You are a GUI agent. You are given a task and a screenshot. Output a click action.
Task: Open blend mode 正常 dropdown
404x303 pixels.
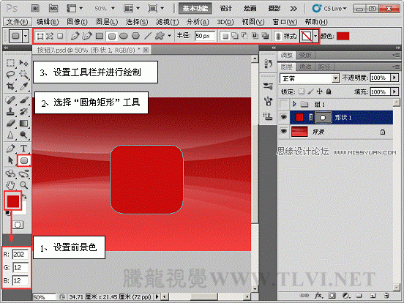coord(335,78)
